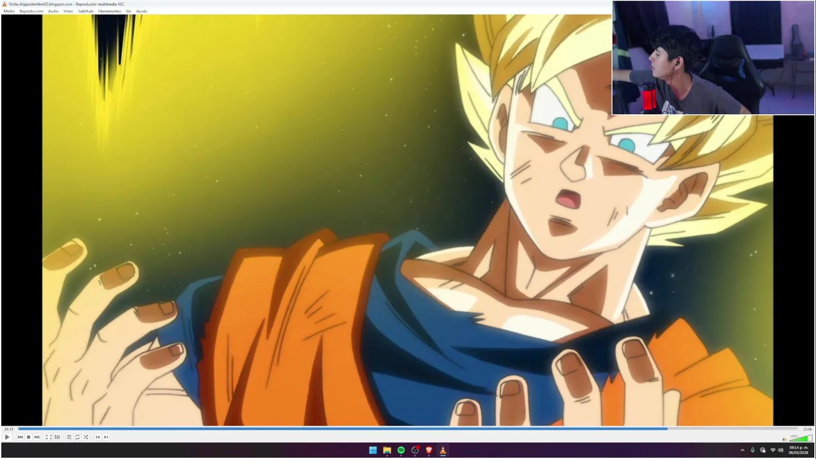Seek within the blue progress bar
This screenshot has width=816, height=459.
click(x=408, y=429)
